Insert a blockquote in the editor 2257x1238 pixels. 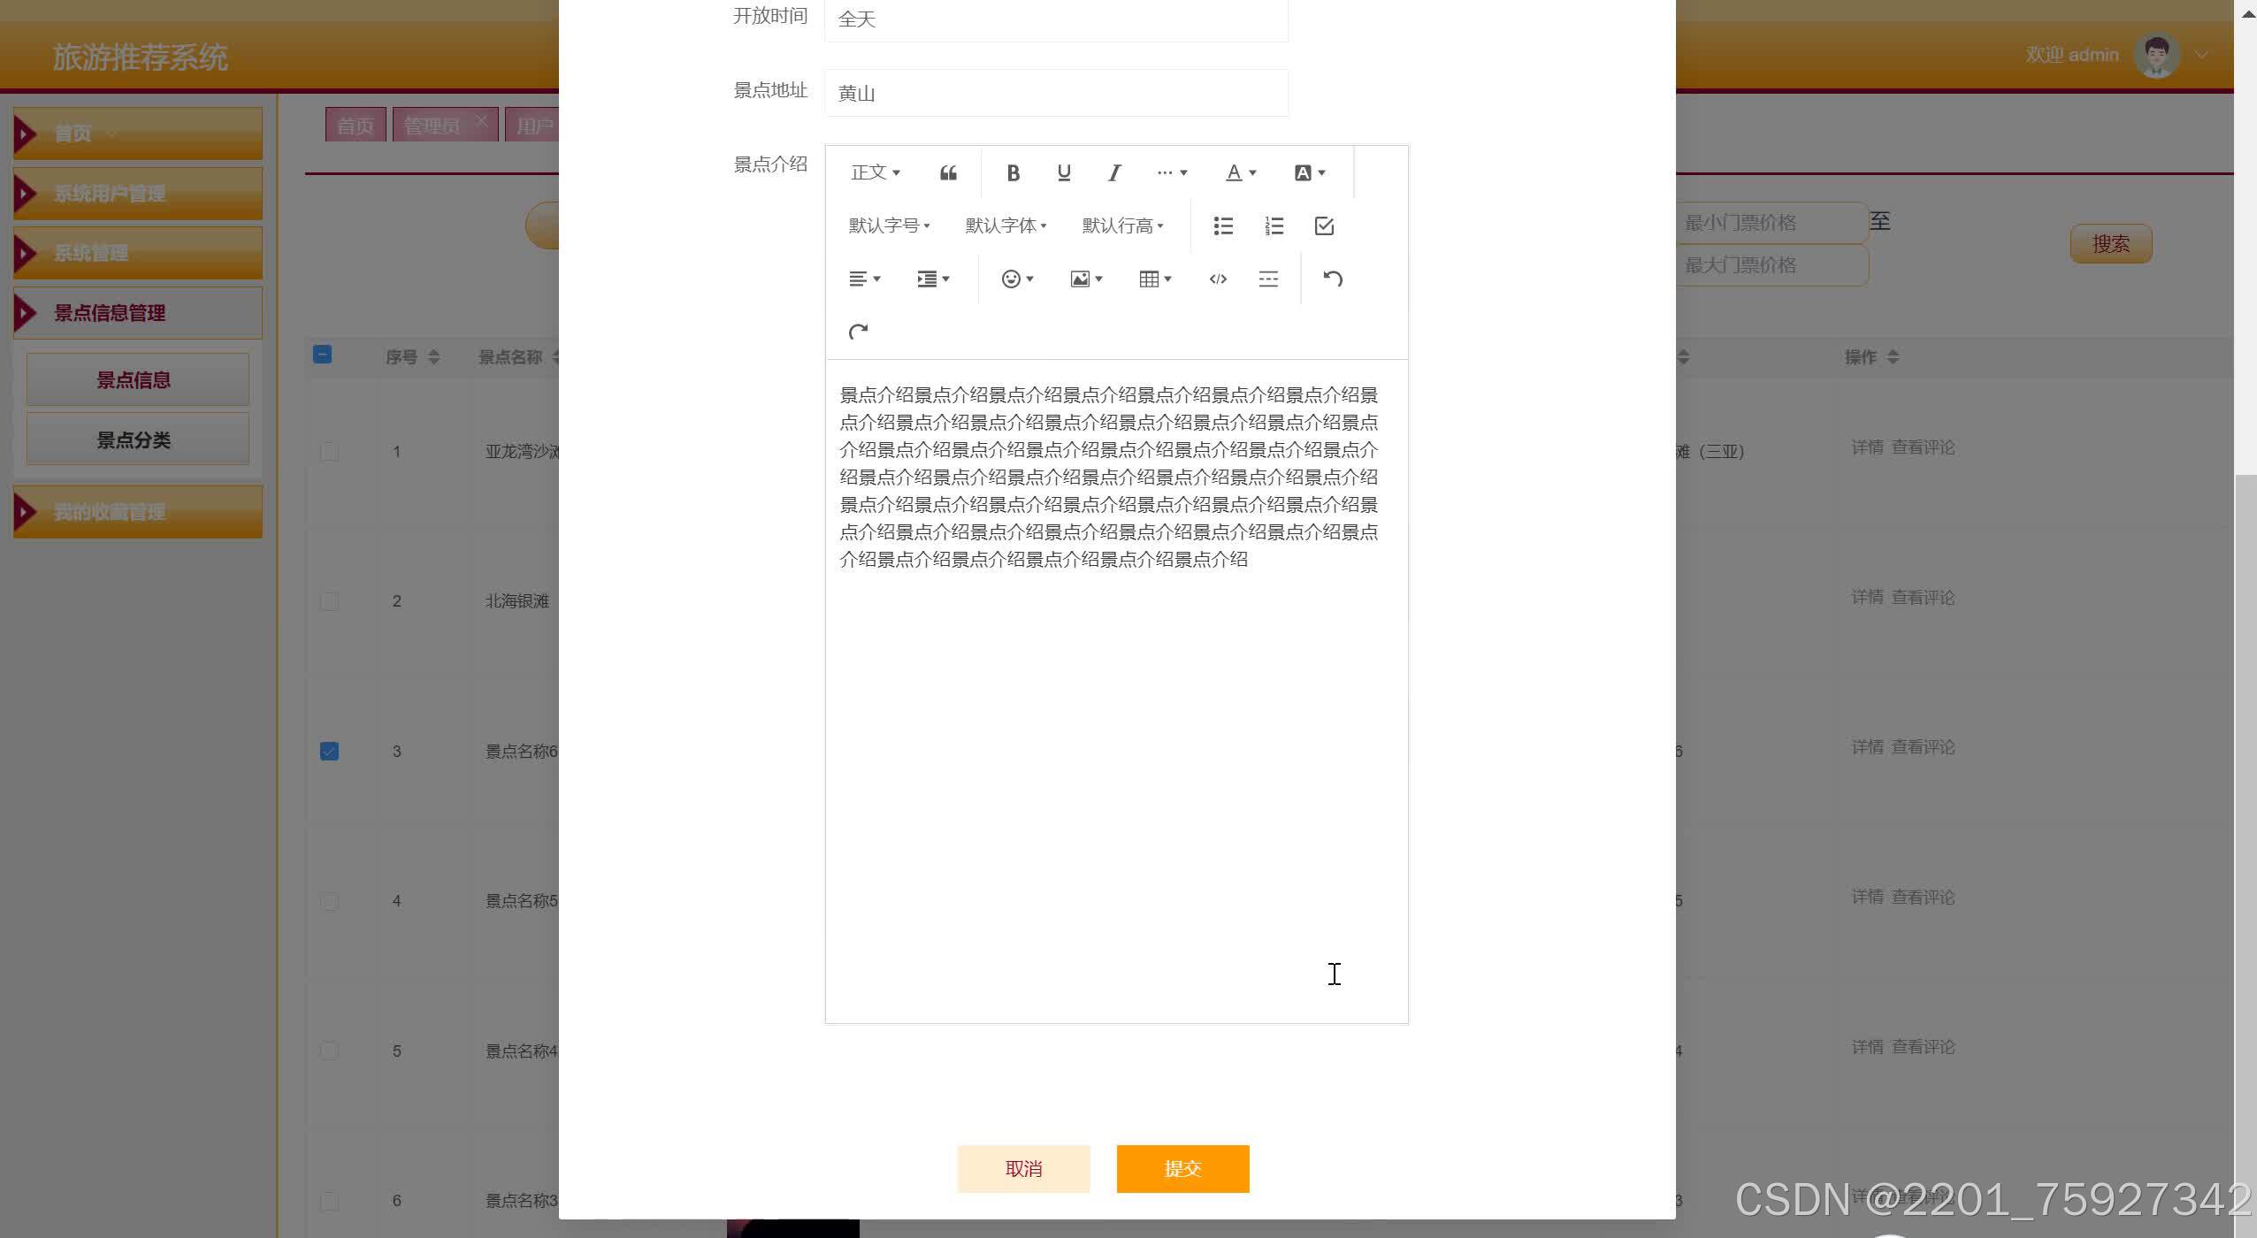pyautogui.click(x=948, y=173)
